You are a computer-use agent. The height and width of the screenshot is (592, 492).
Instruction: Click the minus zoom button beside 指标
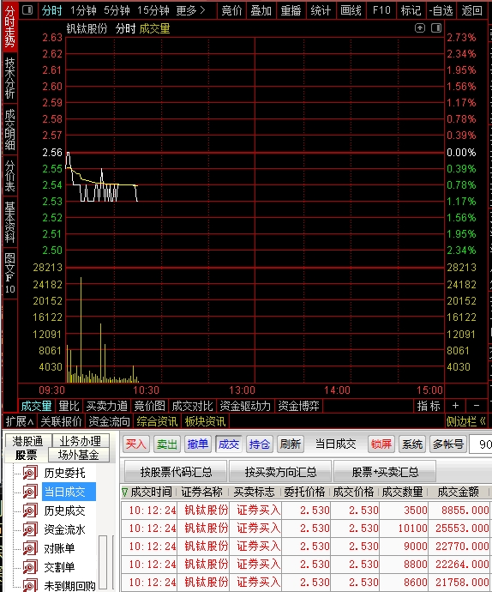pyautogui.click(x=477, y=406)
